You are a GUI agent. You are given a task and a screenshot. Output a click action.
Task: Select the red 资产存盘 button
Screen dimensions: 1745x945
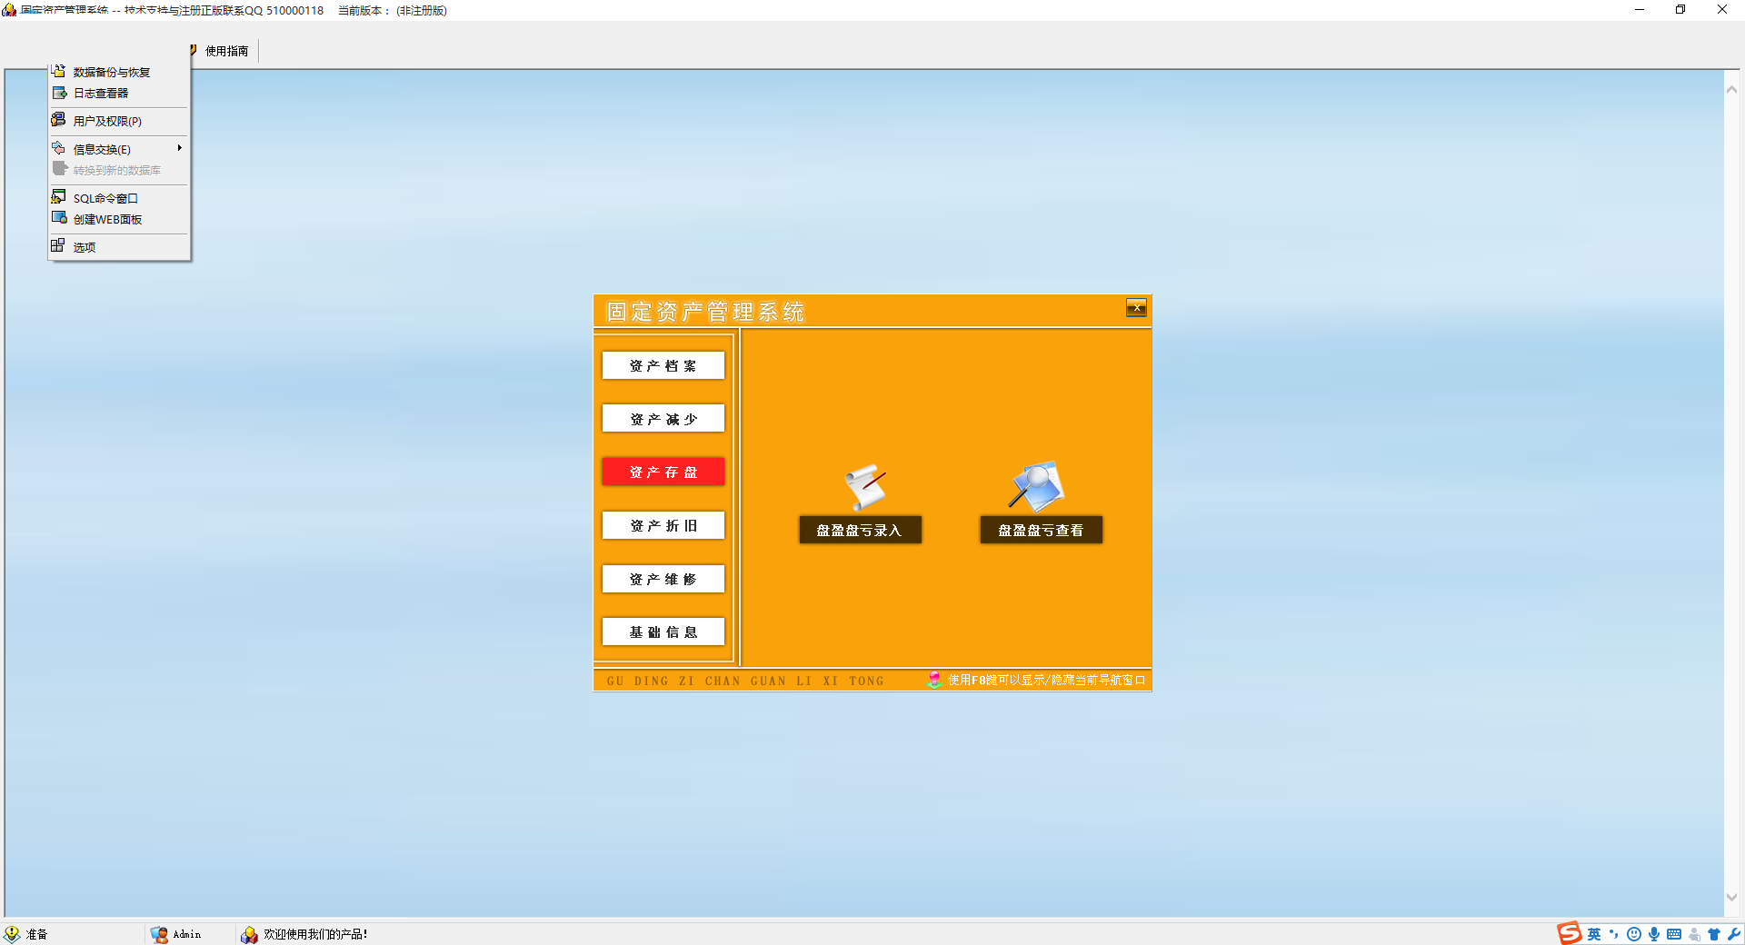[x=663, y=472]
